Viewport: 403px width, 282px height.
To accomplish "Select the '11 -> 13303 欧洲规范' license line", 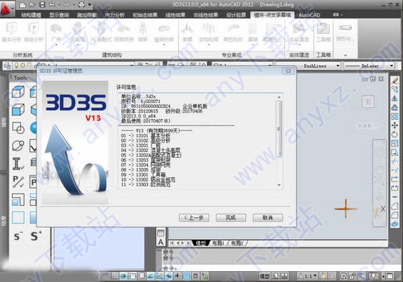I will (x=146, y=184).
